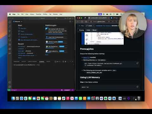Open the Apple menu
The image size is (152, 114).
click(10, 14)
